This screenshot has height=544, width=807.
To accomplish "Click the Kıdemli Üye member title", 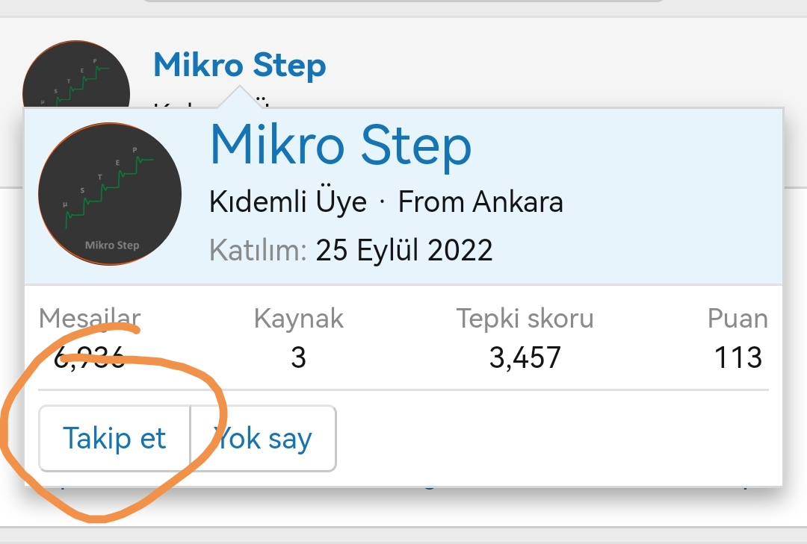I will tap(288, 202).
